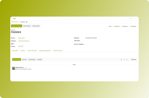Click the Assign To Workers button
Viewport: 149px width, 98px height.
(x=16, y=26)
